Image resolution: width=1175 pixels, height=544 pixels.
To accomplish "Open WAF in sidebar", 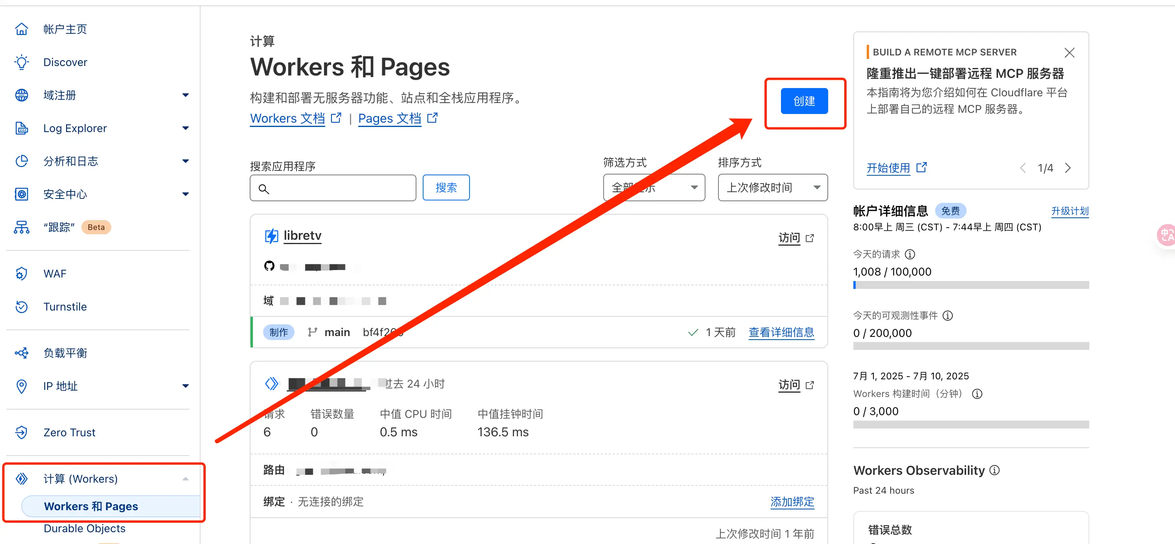I will tap(55, 274).
